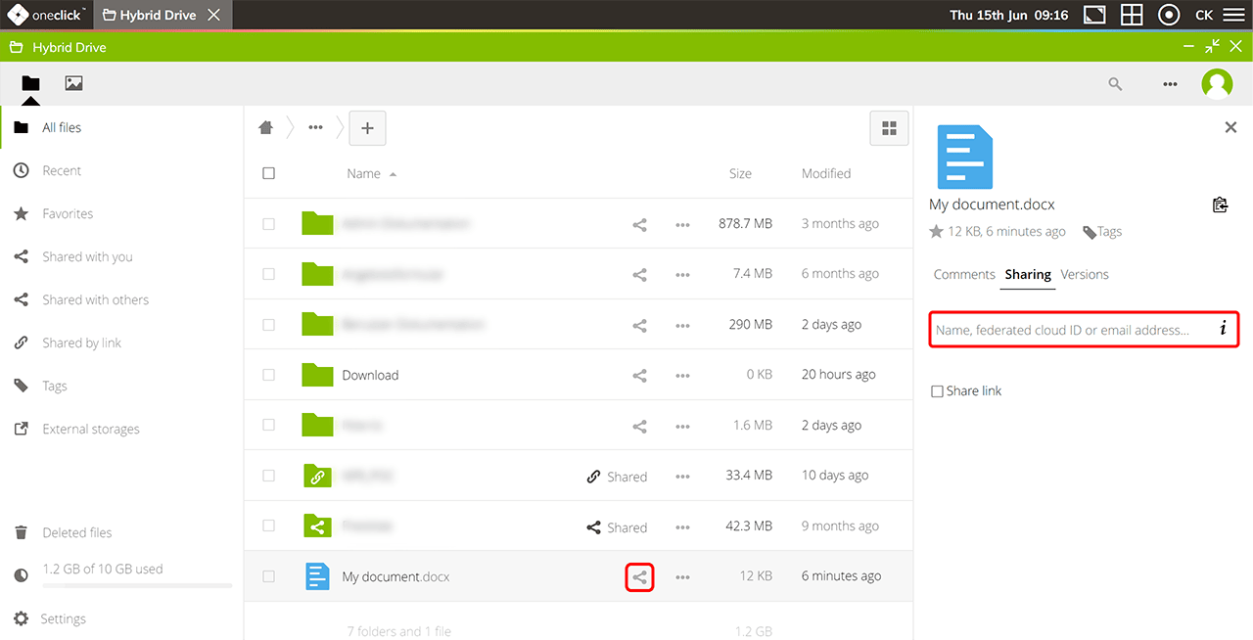This screenshot has height=640, width=1253.
Task: Go to home folder breadcrumb icon
Action: (x=265, y=128)
